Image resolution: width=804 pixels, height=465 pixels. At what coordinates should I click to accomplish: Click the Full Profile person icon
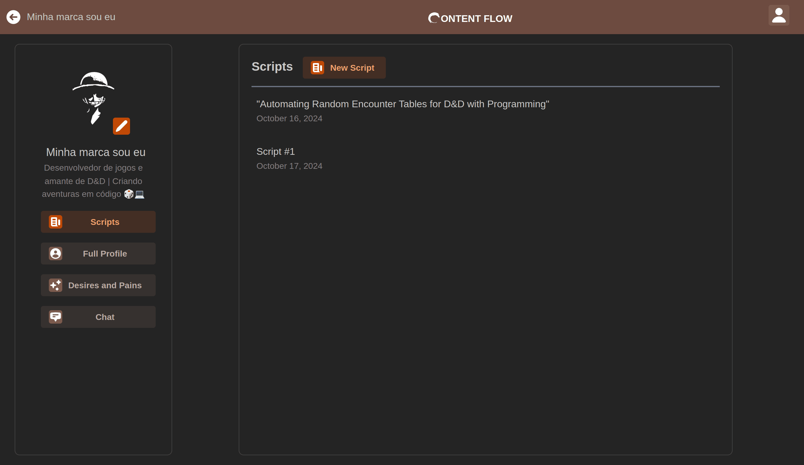coord(56,254)
